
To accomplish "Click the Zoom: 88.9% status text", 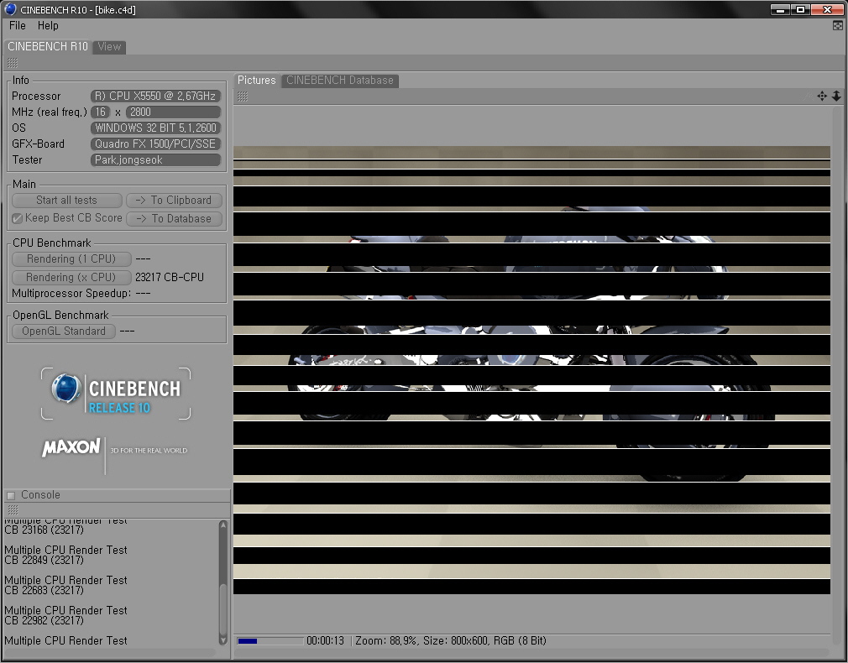I will (386, 641).
